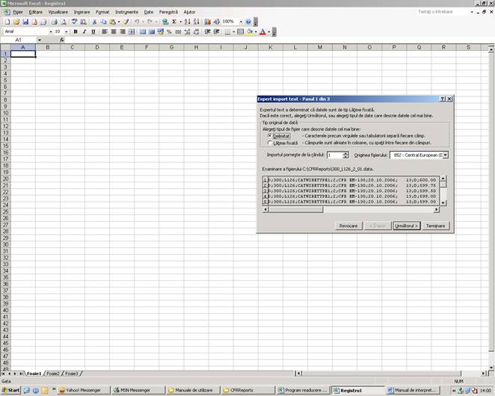Image resolution: width=495 pixels, height=396 pixels.
Task: Open the Originea fișierului dropdown
Action: pyautogui.click(x=445, y=155)
